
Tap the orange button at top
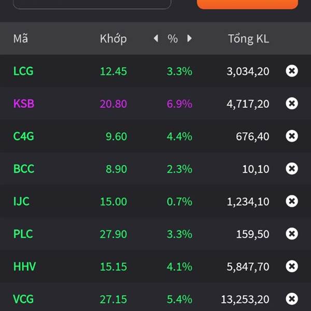(x=247, y=4)
